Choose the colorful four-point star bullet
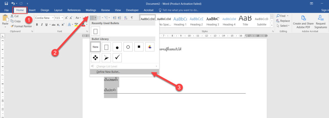The image size is (329, 118). pyautogui.click(x=150, y=47)
